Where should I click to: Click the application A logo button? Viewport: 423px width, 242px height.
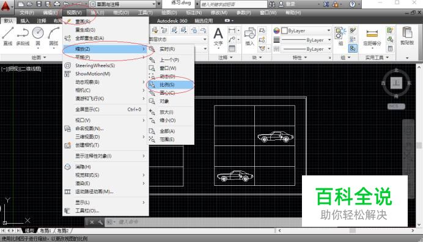[x=6, y=6]
